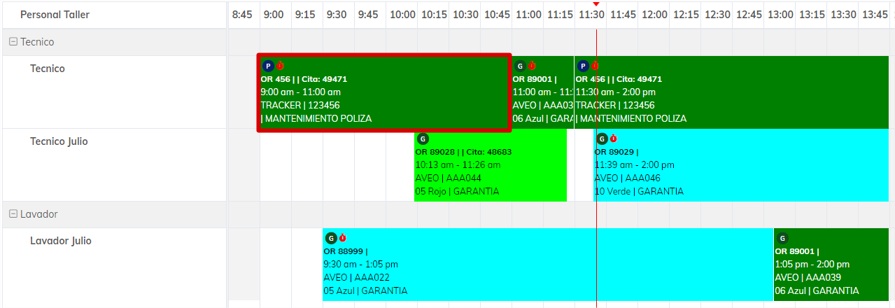
Task: Click the G badge on the OR 89028 event
Action: [x=422, y=139]
